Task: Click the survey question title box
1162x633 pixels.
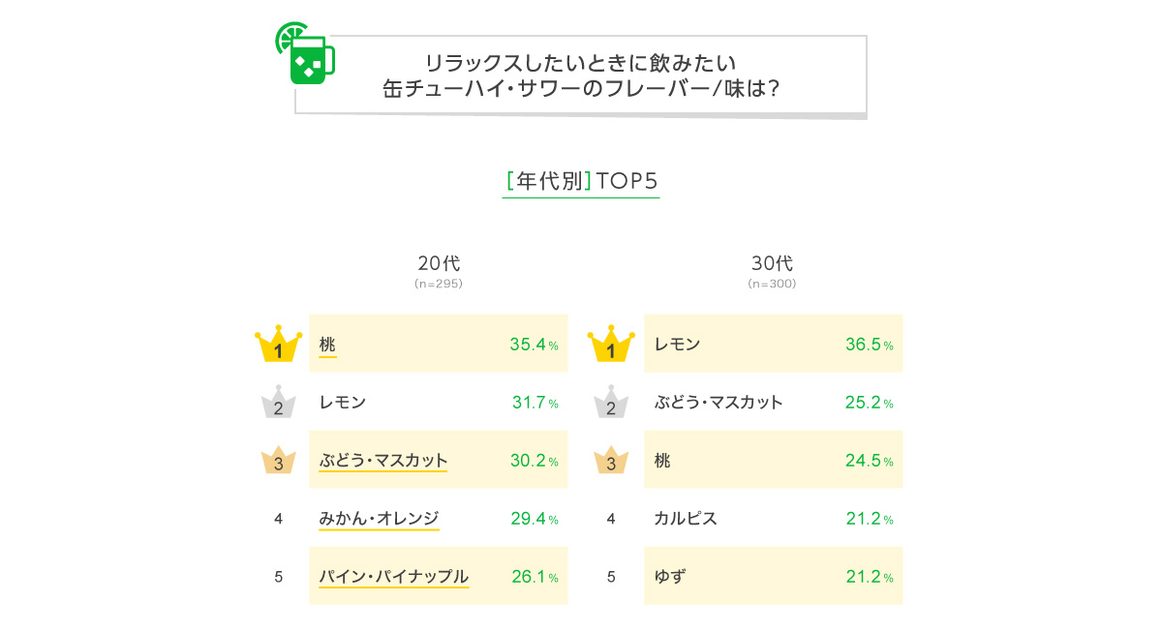Action: (581, 75)
